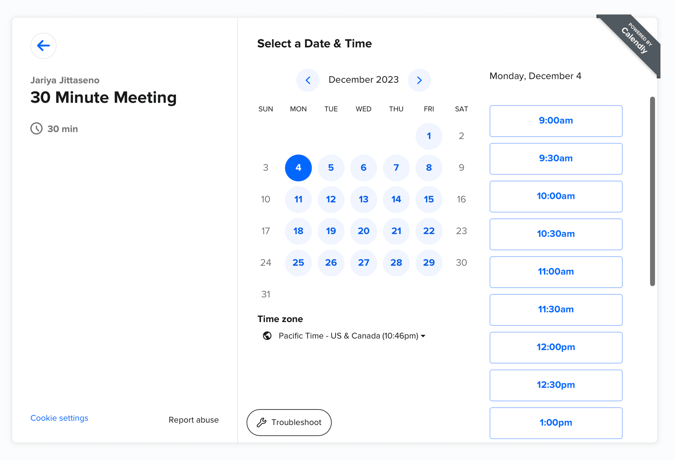This screenshot has width=674, height=460.
Task: Click the Report abuse link
Action: (193, 421)
